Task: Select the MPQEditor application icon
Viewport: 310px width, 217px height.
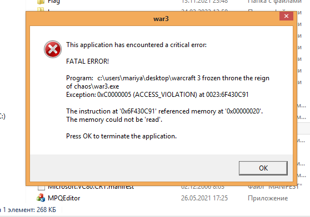Action: coord(41,198)
